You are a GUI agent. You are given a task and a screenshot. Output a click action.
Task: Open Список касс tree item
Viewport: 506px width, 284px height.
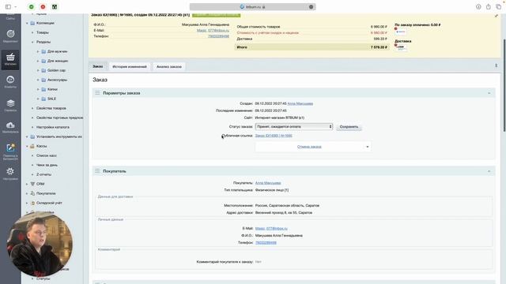[x=47, y=155]
